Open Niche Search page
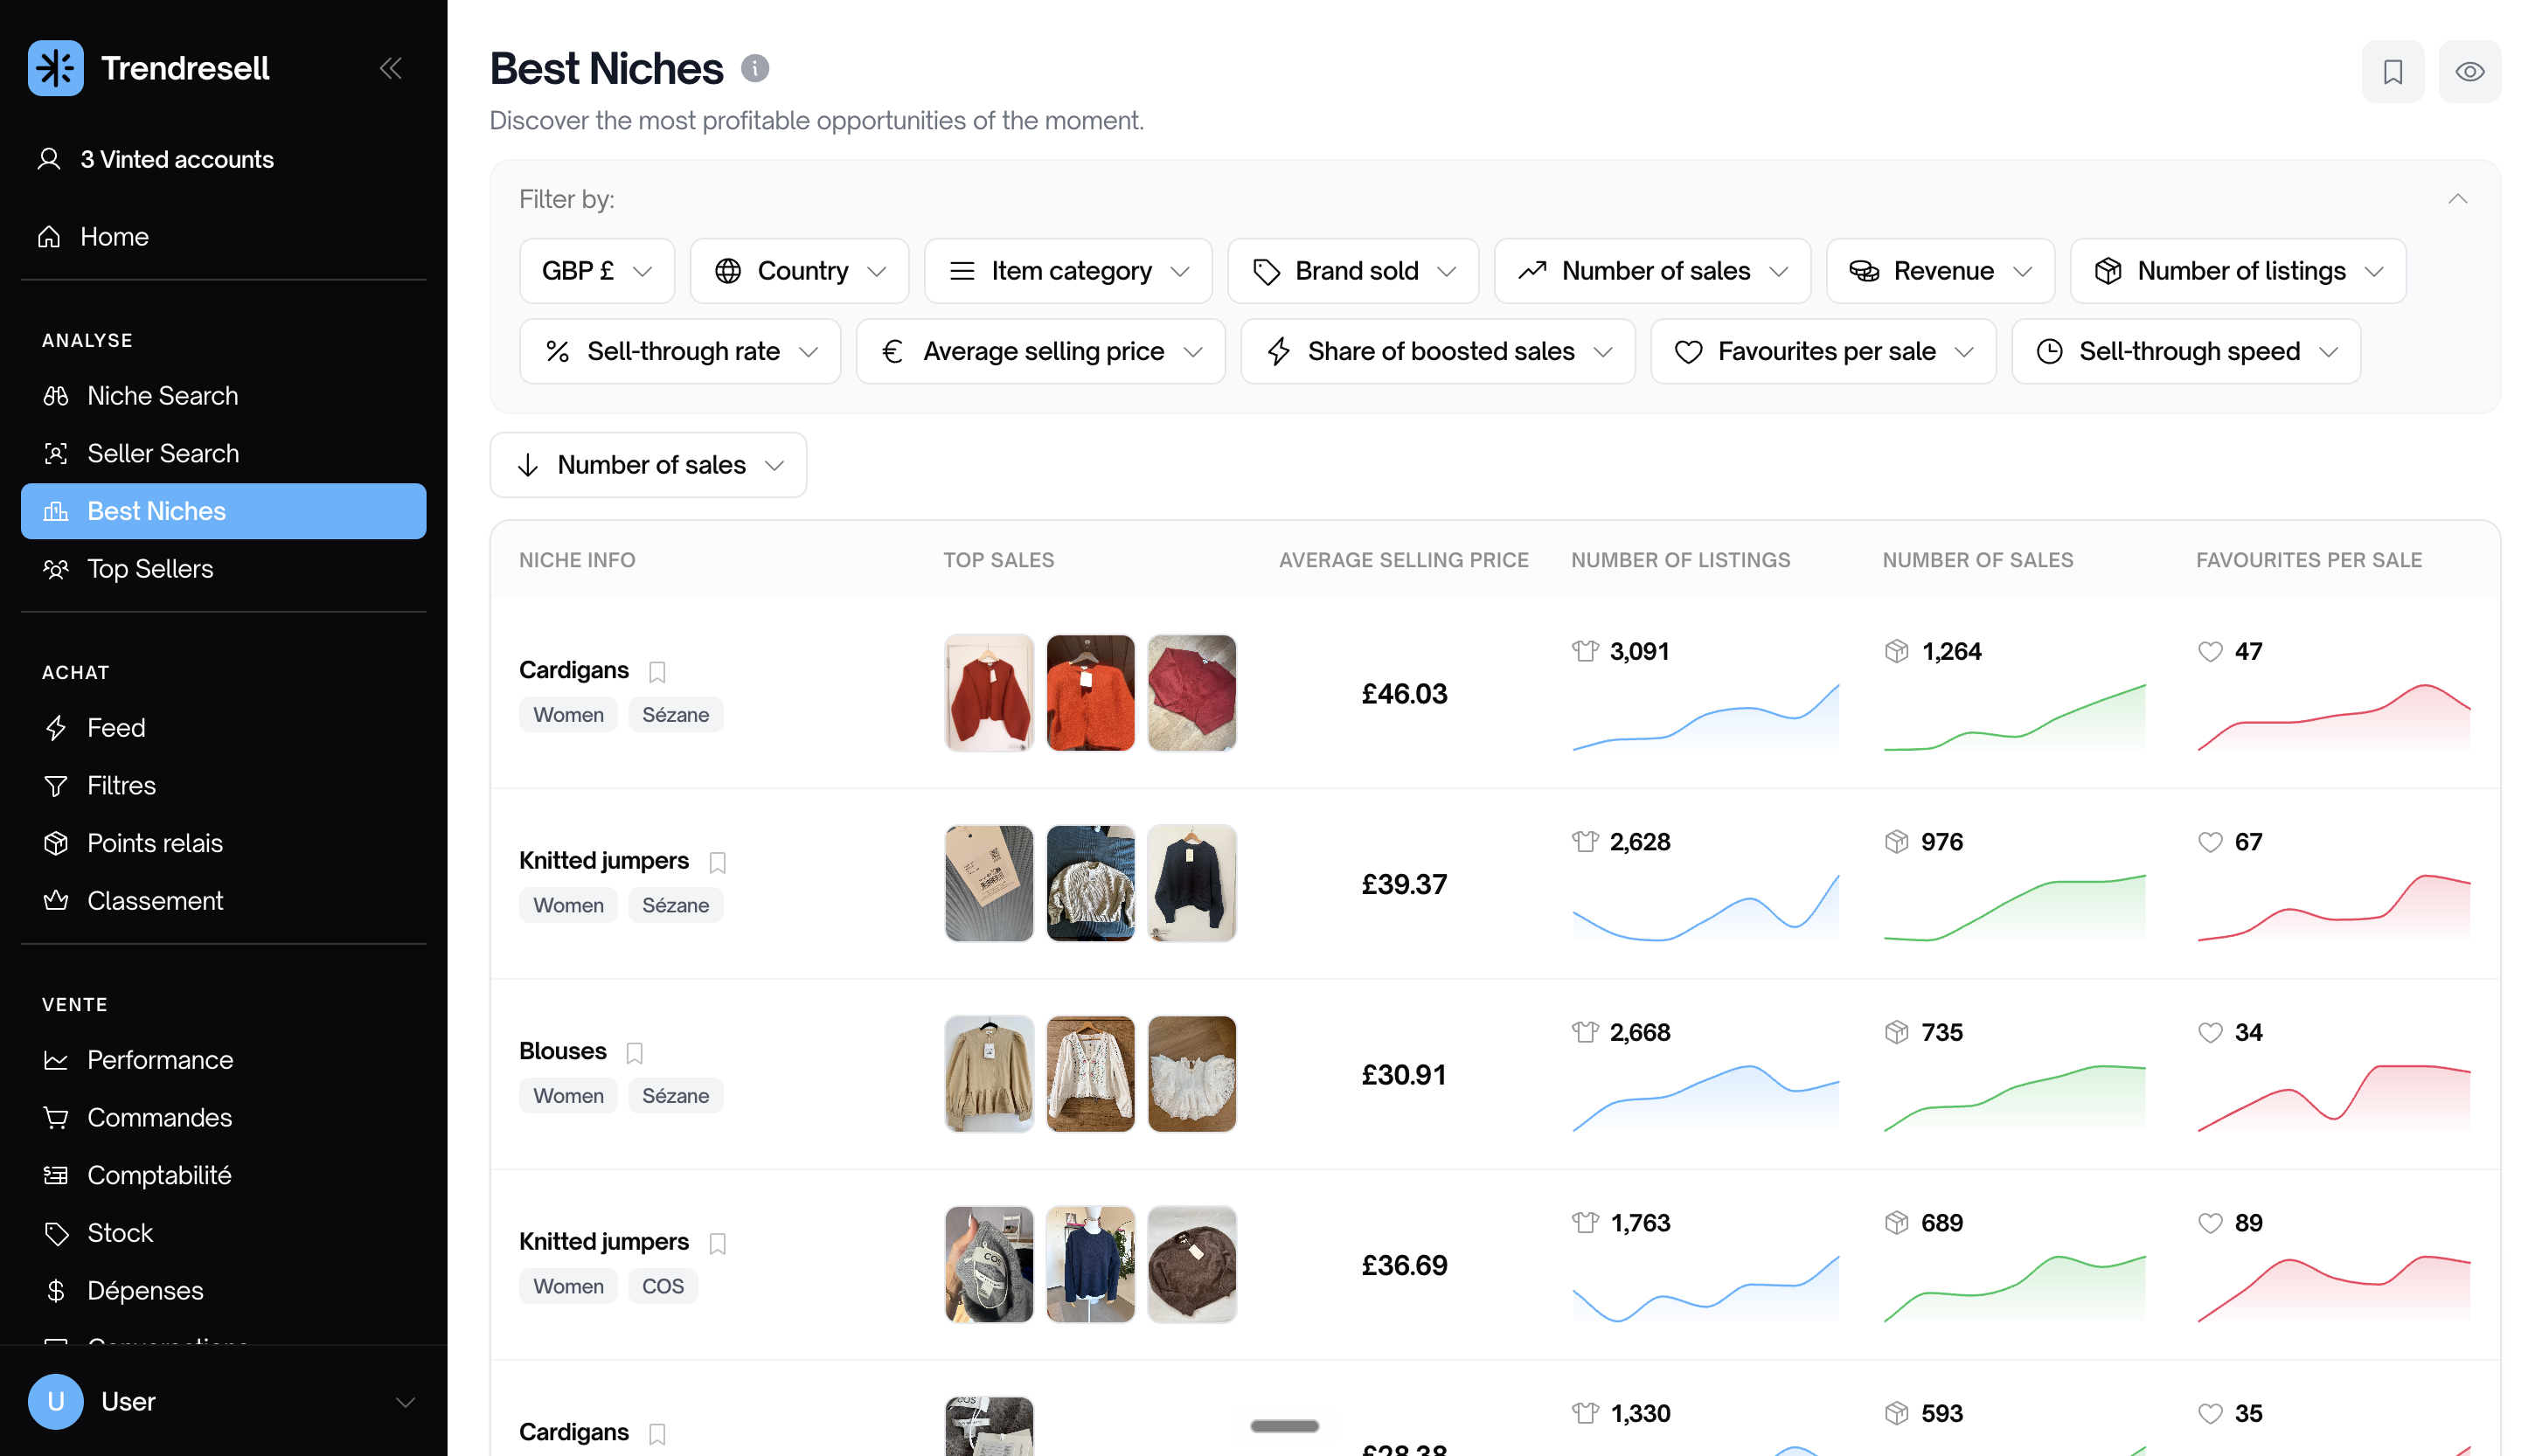The height and width of the screenshot is (1456, 2542). click(223, 396)
